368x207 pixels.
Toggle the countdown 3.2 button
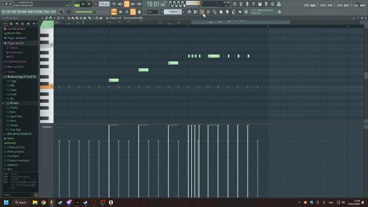(126, 4)
